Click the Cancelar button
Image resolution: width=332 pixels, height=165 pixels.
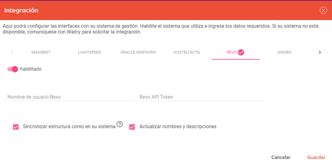[281, 157]
